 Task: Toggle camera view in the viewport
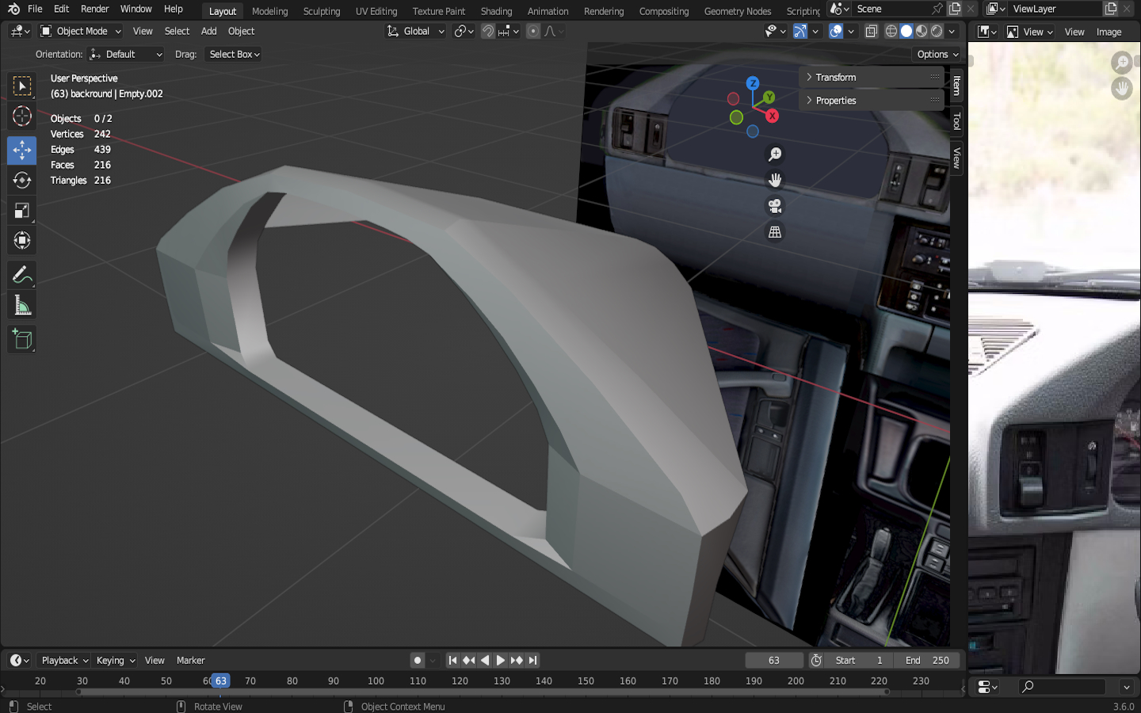775,206
